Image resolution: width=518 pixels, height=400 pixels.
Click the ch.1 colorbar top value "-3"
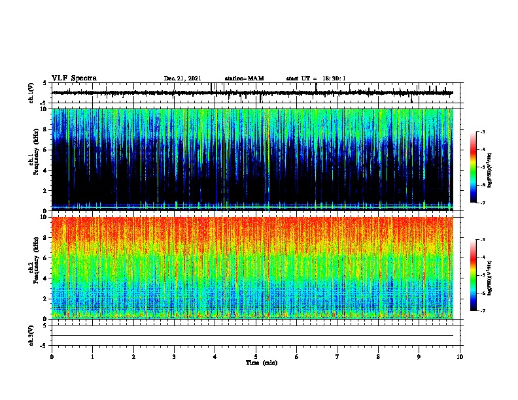pyautogui.click(x=482, y=131)
